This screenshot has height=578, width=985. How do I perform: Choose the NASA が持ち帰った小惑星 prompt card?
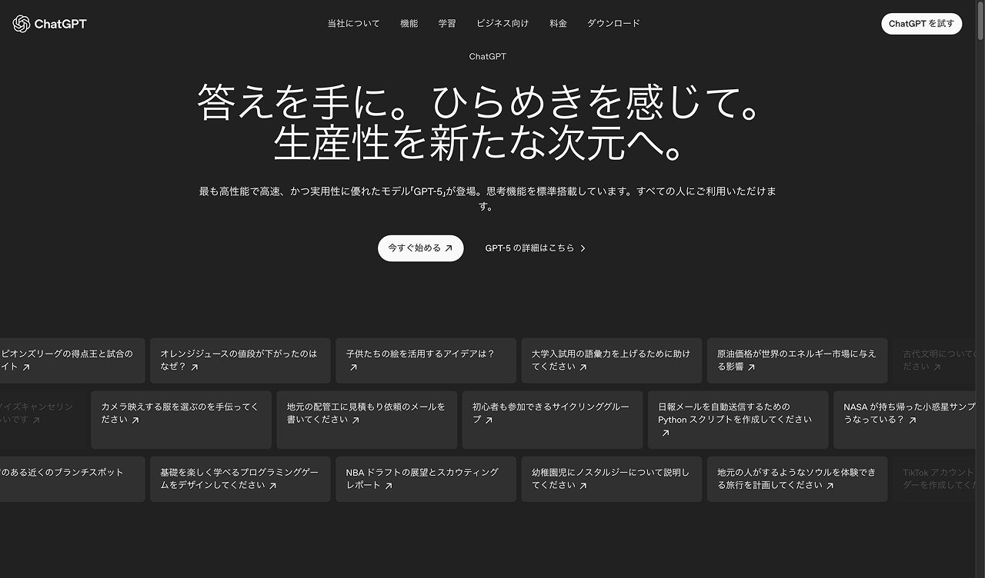click(x=904, y=420)
